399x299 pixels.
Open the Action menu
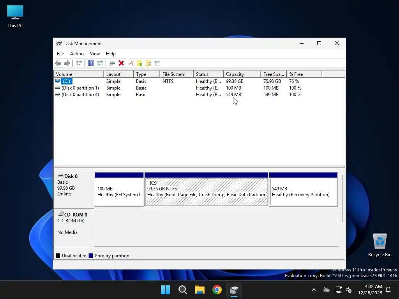click(77, 54)
